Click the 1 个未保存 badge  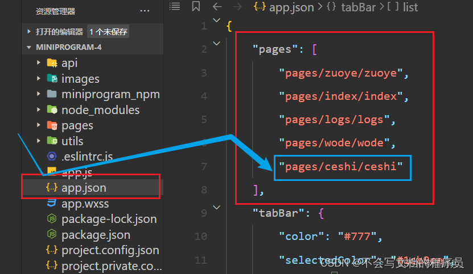[x=108, y=32]
